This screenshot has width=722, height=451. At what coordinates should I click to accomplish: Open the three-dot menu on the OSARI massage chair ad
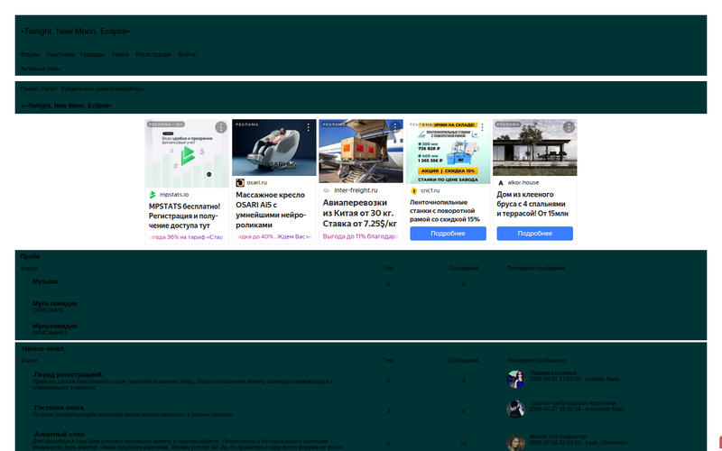[x=308, y=128]
